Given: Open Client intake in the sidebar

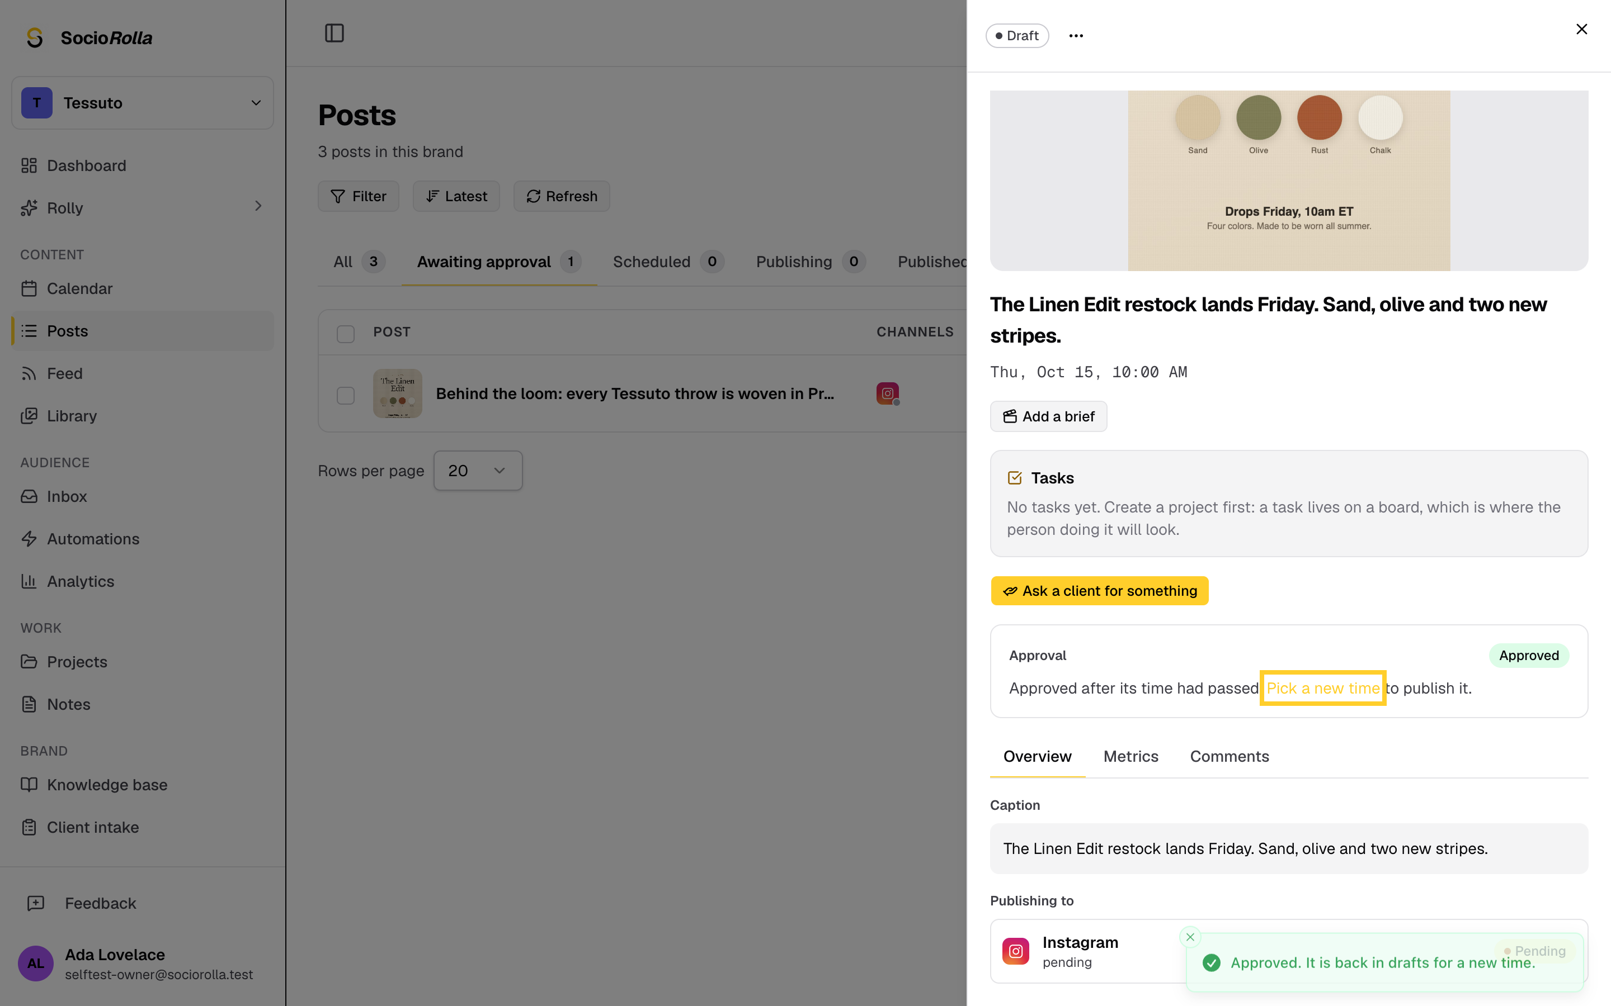Looking at the screenshot, I should [143, 827].
